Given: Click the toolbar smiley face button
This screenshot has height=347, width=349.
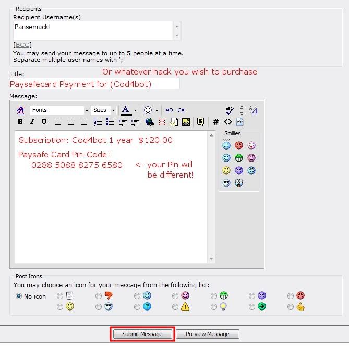Looking at the screenshot, I should [x=148, y=110].
